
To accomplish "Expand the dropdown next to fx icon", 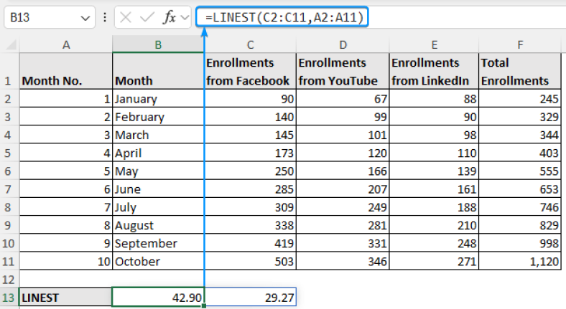I will click(x=185, y=18).
